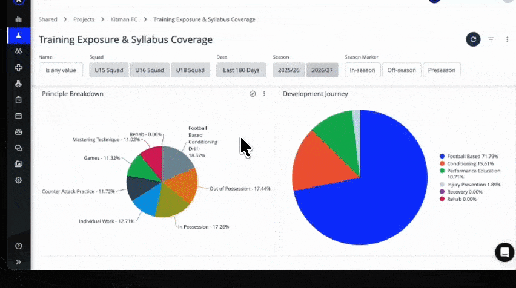Open the Name filter value dropdown
Screen dimensions: 516x288
(x=61, y=70)
